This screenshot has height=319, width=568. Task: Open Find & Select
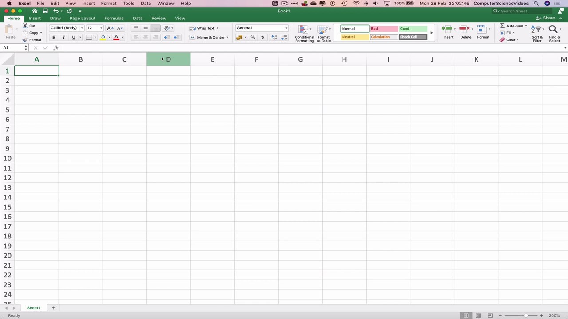click(554, 34)
